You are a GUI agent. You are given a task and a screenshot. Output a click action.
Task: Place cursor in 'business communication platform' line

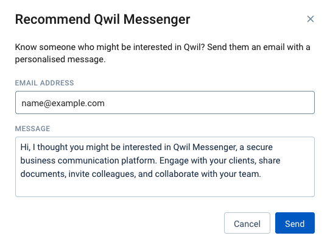point(150,160)
